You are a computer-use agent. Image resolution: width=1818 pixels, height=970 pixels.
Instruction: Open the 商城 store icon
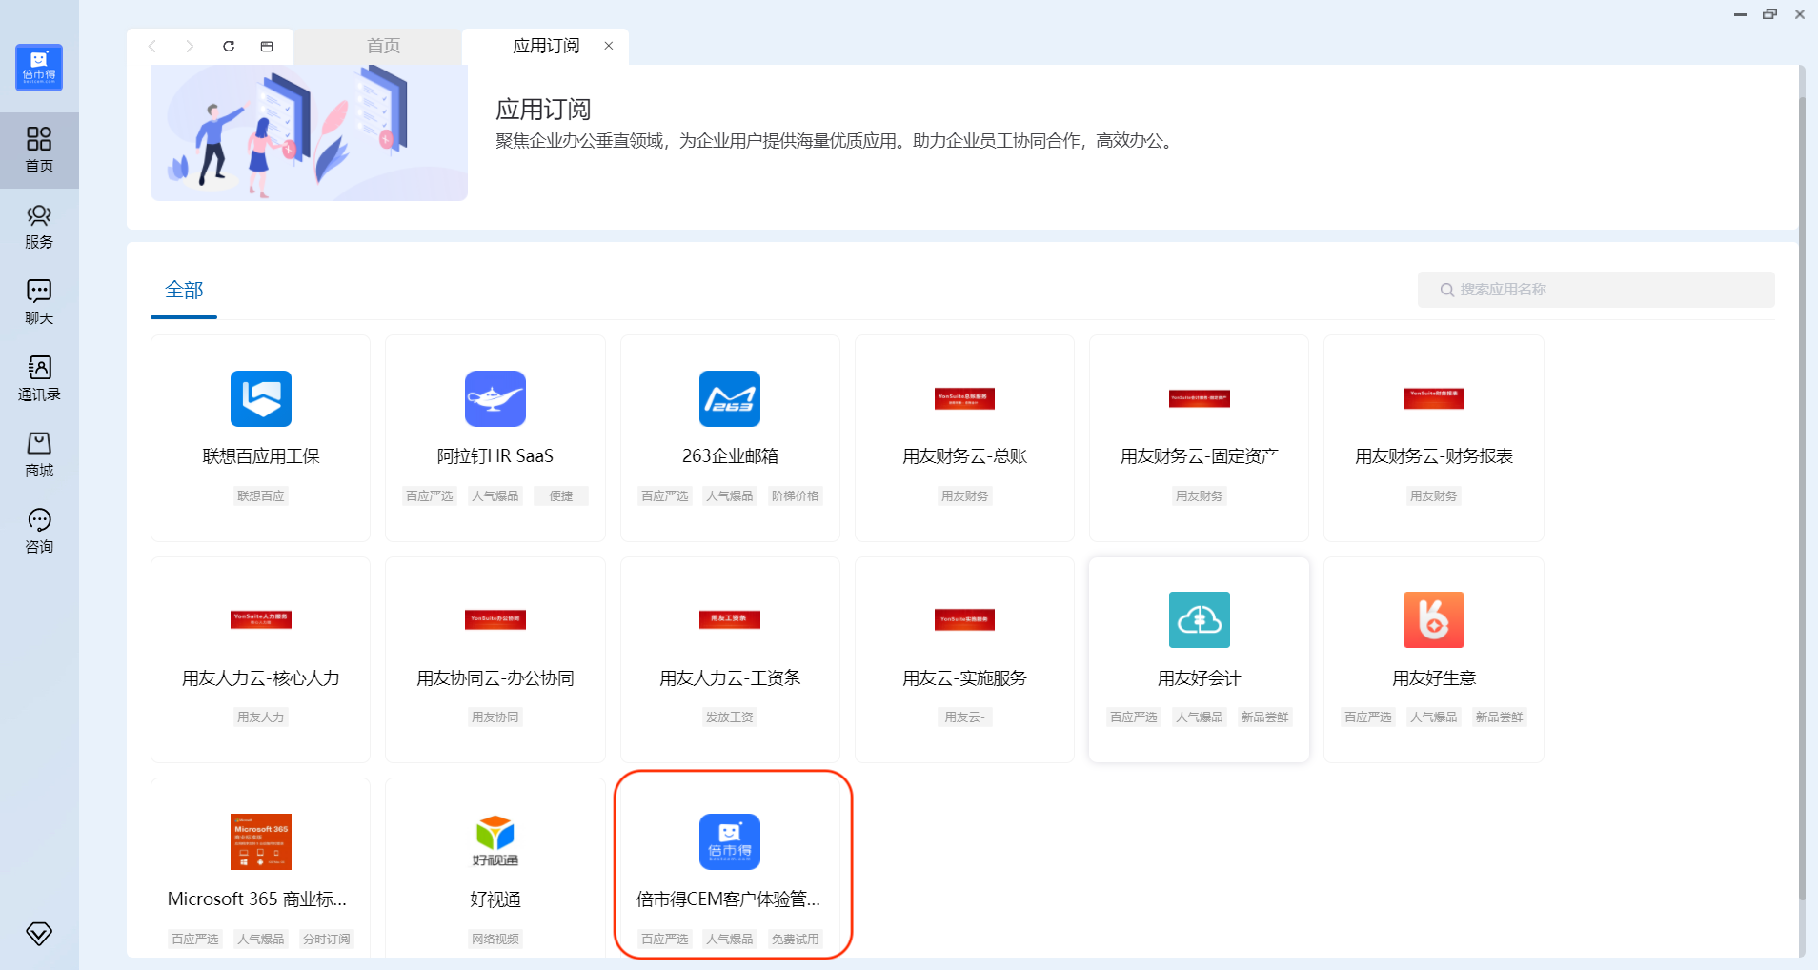click(39, 455)
